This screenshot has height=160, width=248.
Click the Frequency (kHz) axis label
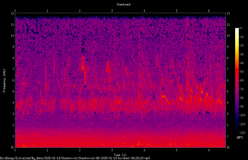click(4, 81)
